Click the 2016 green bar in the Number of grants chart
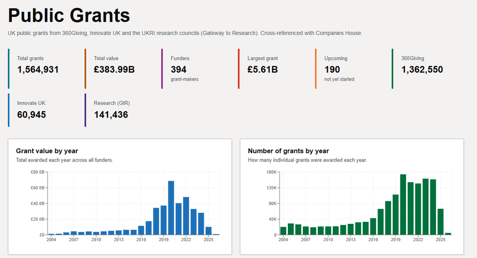Viewport: 477px width, 258px height. (373, 227)
